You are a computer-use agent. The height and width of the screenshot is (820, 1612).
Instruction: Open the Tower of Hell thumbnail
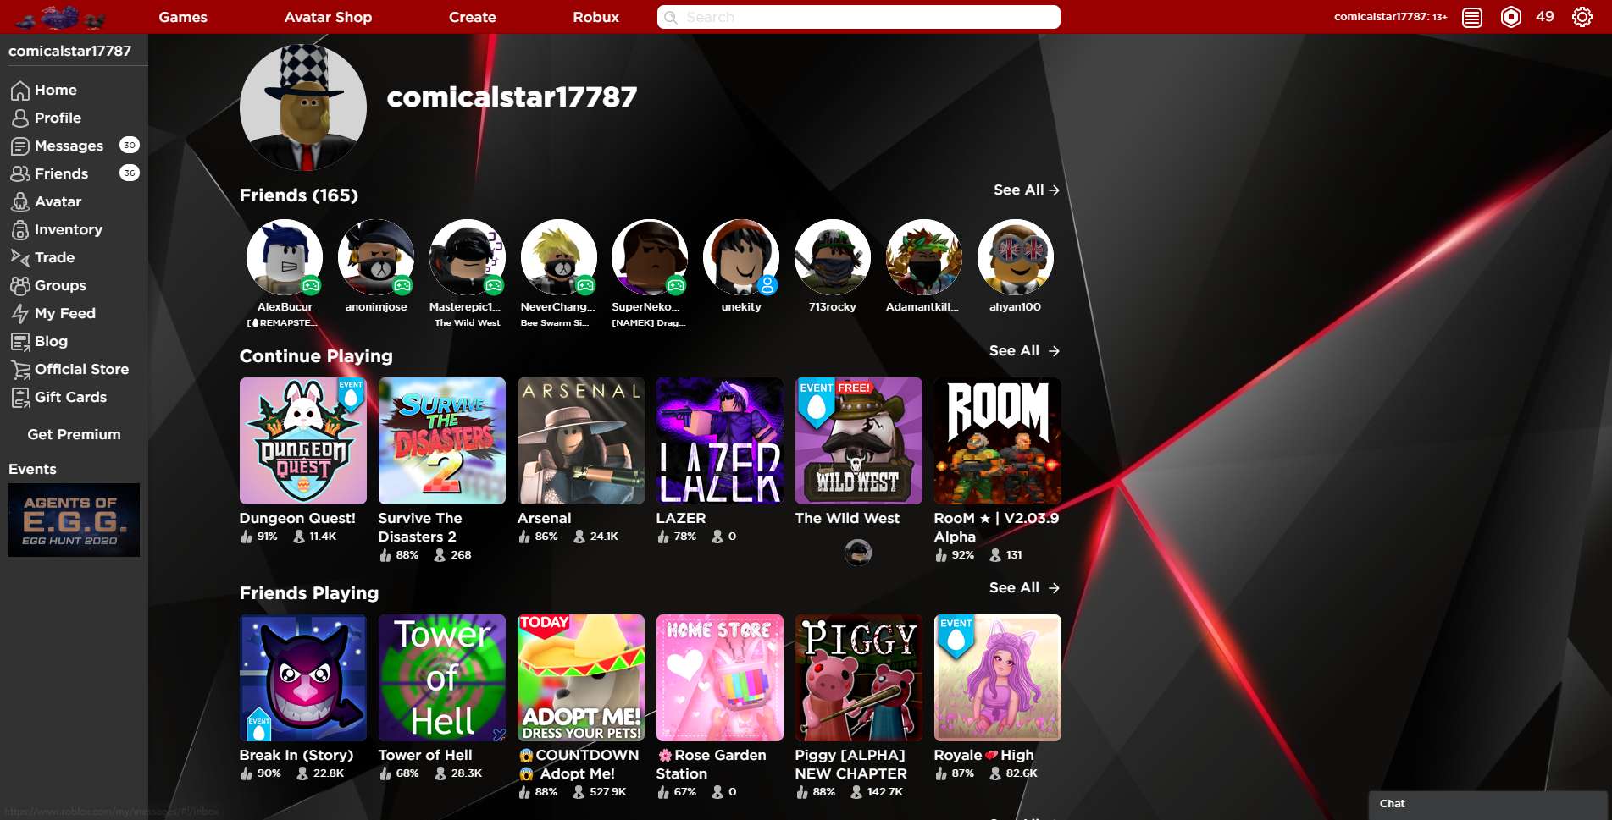442,678
